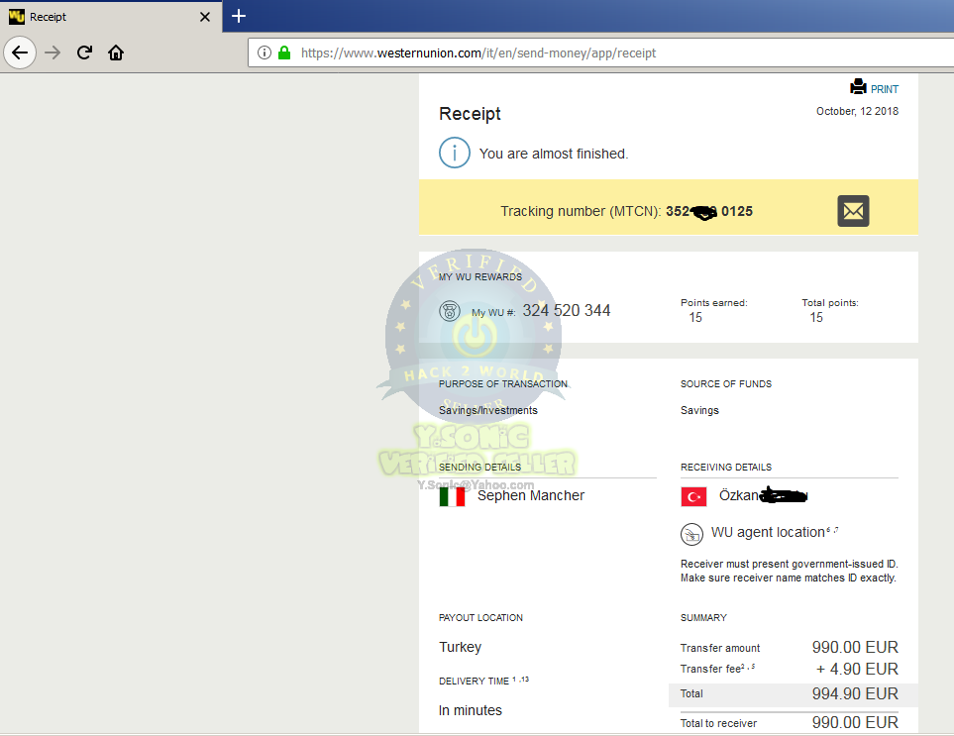
Task: Reload the page with the refresh icon
Action: (84, 53)
